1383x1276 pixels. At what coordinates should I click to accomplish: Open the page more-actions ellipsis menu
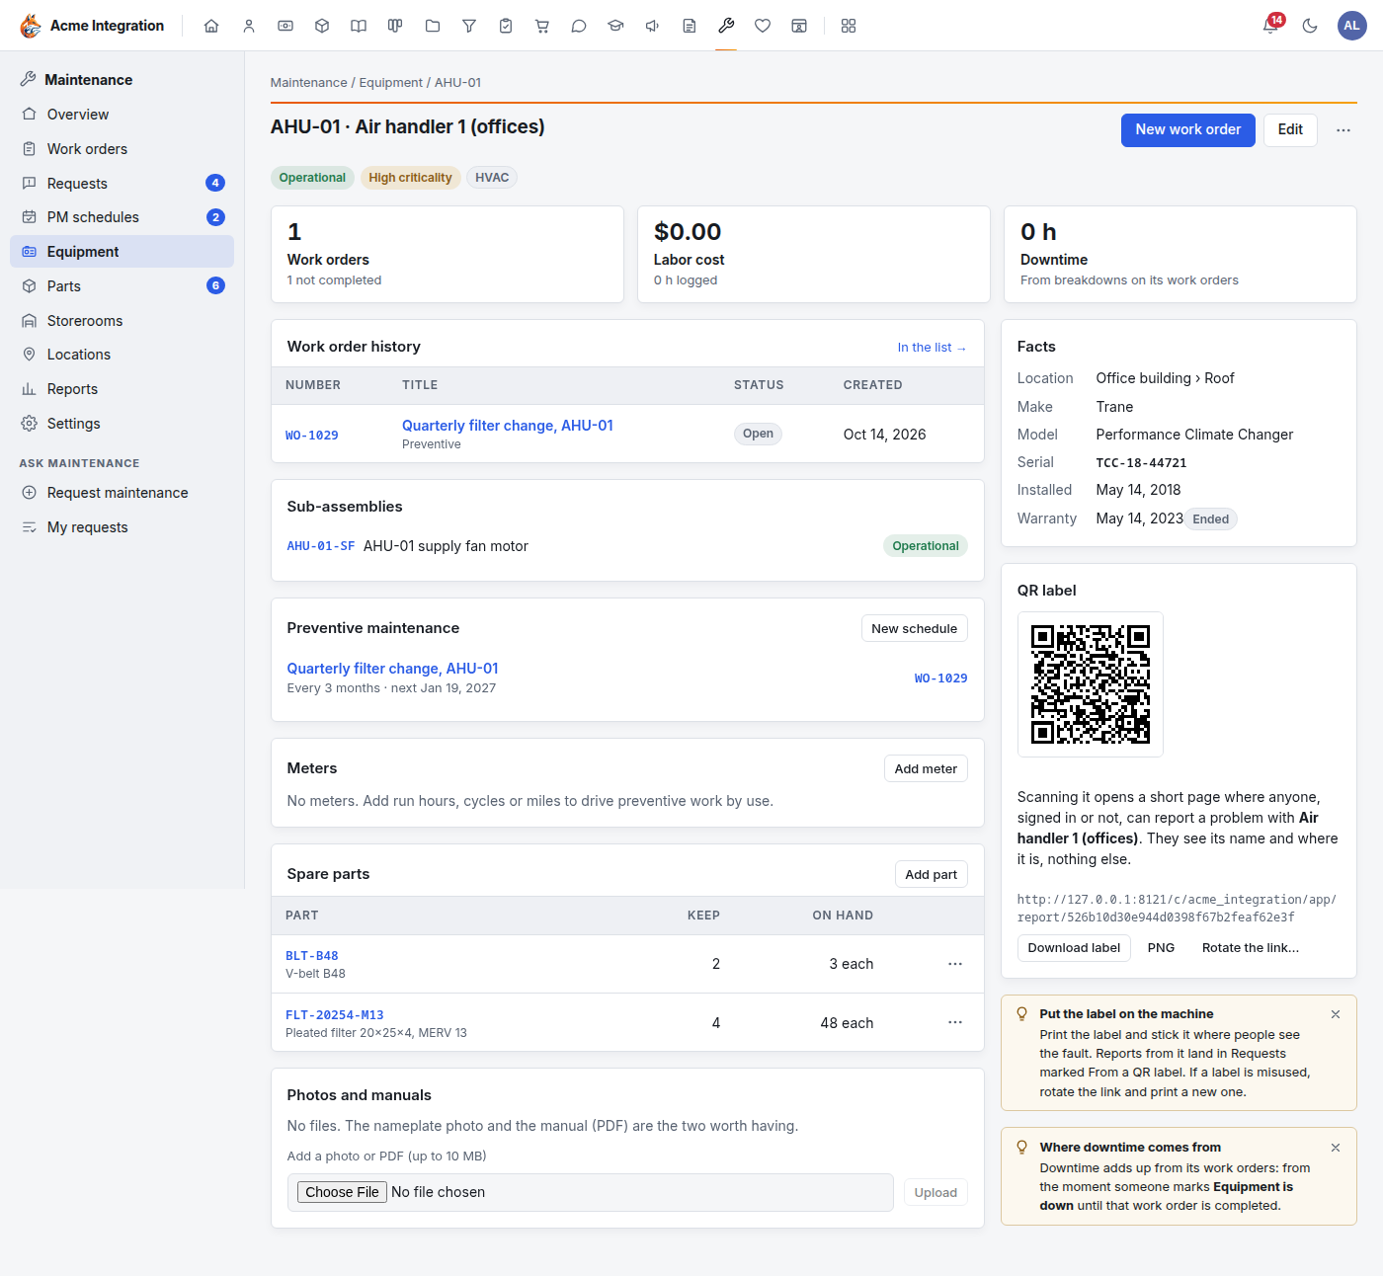(1343, 130)
